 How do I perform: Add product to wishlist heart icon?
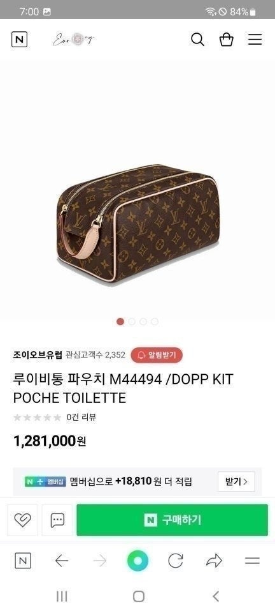click(22, 520)
